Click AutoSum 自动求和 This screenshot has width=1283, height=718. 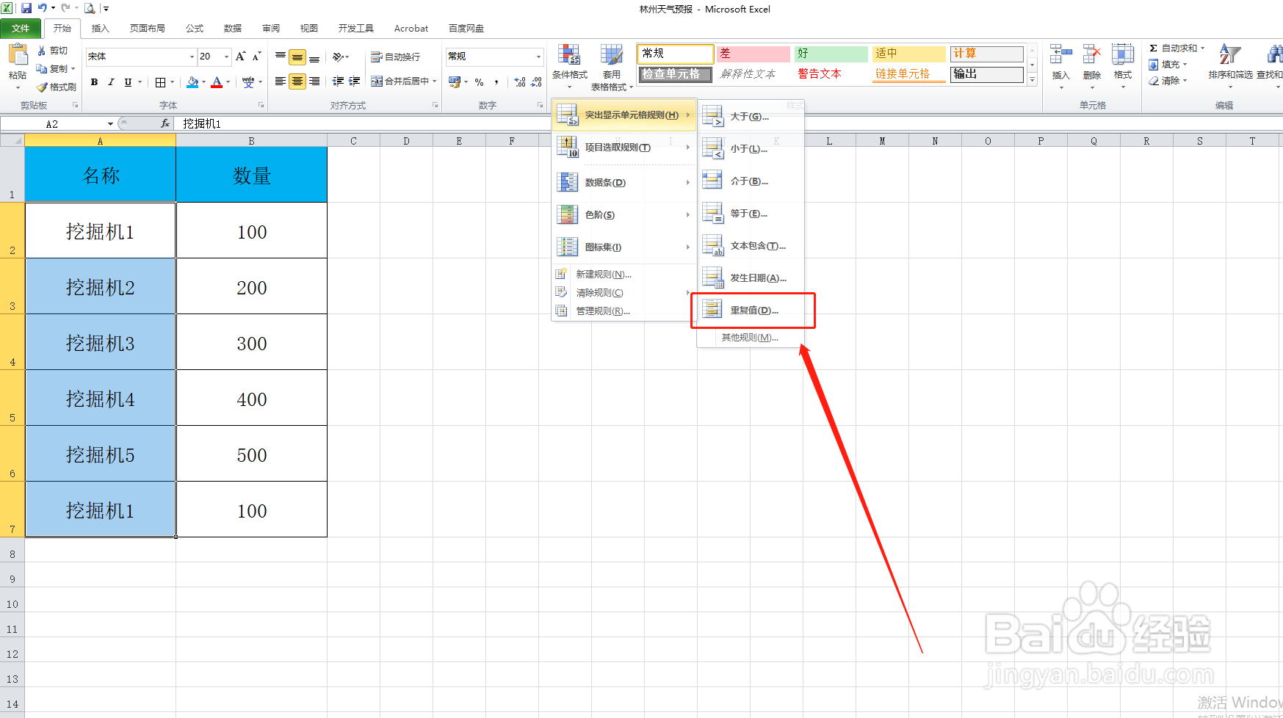coord(1177,48)
